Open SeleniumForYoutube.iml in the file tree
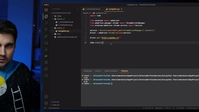This screenshot has height=112, width=199. pos(67,37)
